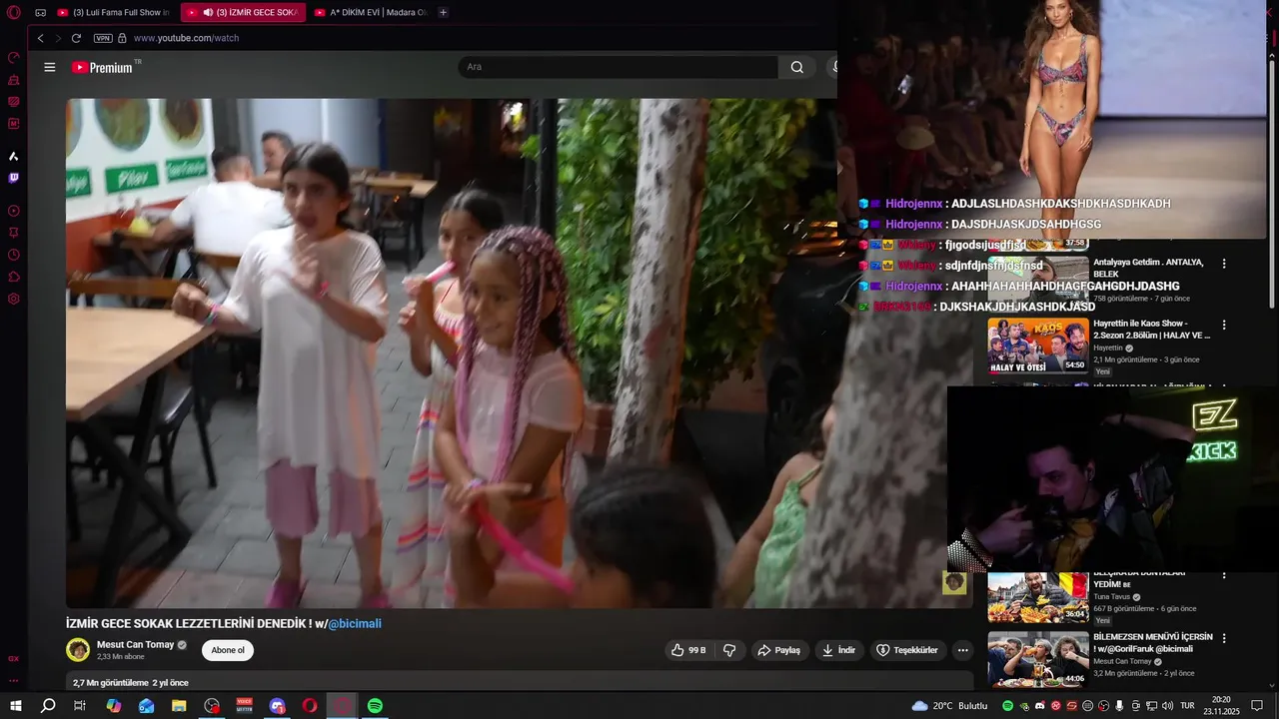Switch to the A* DİKİM EVİ Madara tab

click(371, 13)
